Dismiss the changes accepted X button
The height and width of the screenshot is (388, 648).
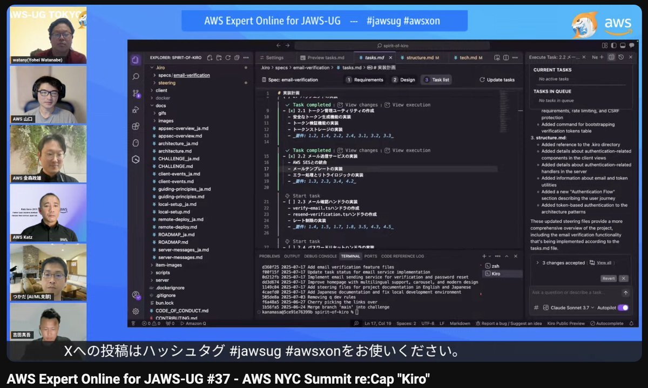[623, 278]
